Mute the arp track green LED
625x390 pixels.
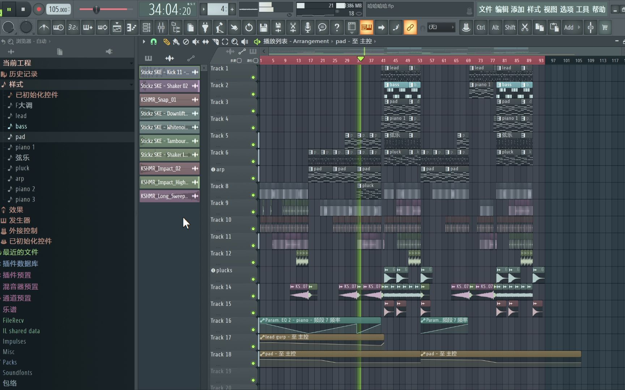point(253,178)
